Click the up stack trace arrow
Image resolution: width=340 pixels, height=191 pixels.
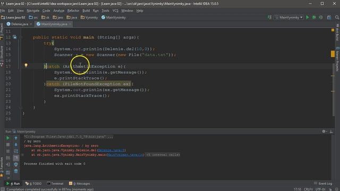(16, 138)
